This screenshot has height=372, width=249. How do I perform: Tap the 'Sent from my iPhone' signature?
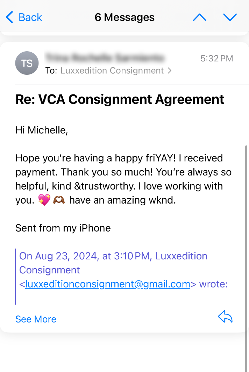63,228
